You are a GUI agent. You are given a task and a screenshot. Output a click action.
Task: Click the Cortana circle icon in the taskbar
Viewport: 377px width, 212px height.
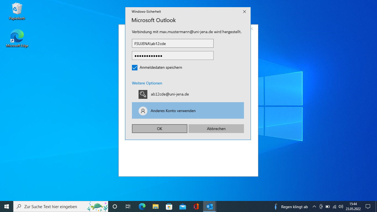[115, 206]
